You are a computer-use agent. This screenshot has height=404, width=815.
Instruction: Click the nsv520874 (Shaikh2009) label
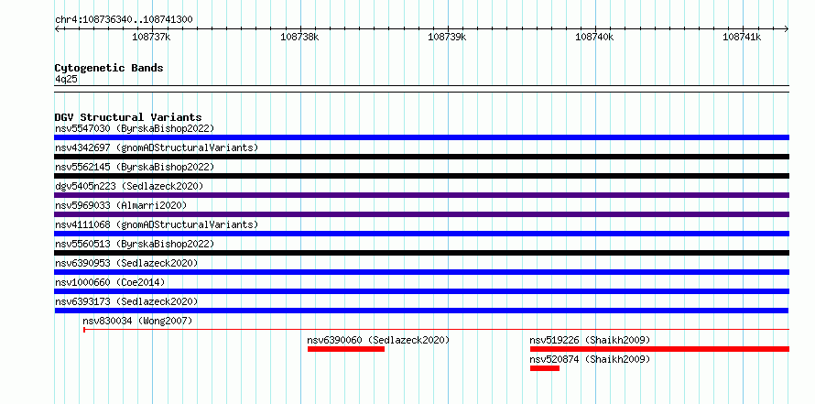(590, 359)
